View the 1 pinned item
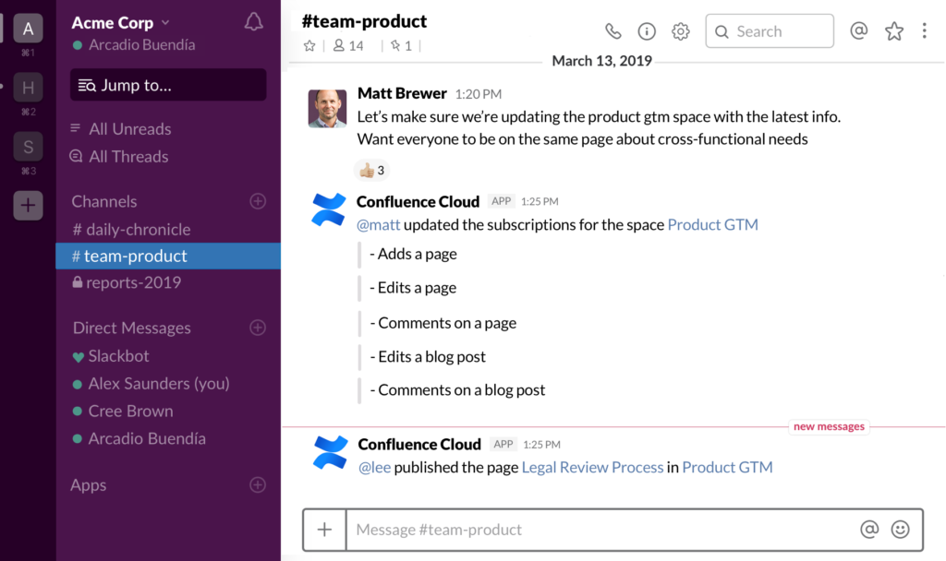Screen dimensions: 946x561 click(x=401, y=46)
